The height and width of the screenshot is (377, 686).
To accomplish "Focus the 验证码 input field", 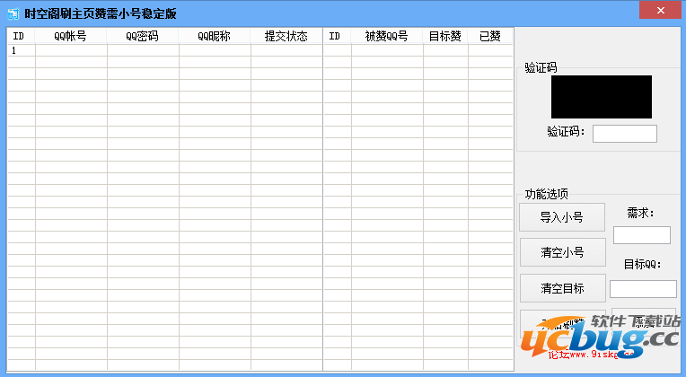I will tap(625, 134).
